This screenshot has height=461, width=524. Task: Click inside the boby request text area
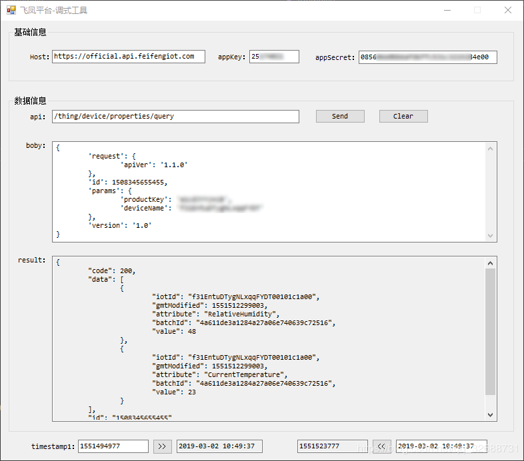[x=269, y=192]
